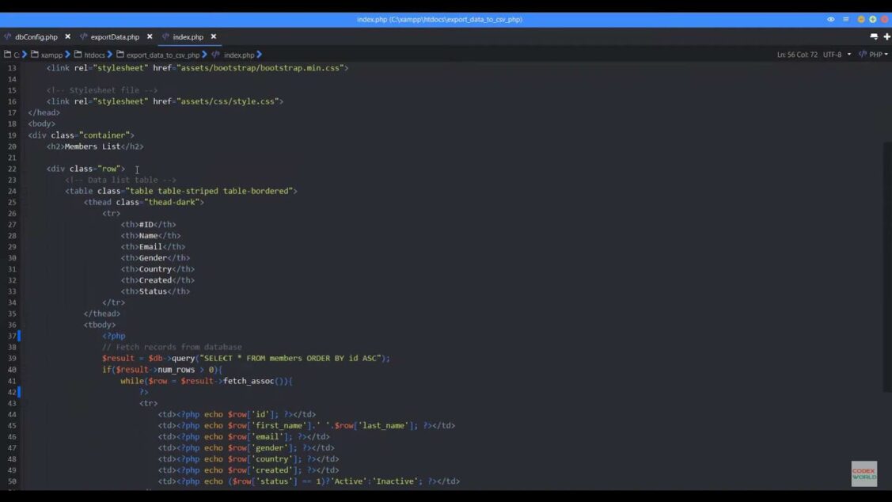Place cursor on "Members List" heading text
Image resolution: width=892 pixels, height=502 pixels.
coord(93,146)
